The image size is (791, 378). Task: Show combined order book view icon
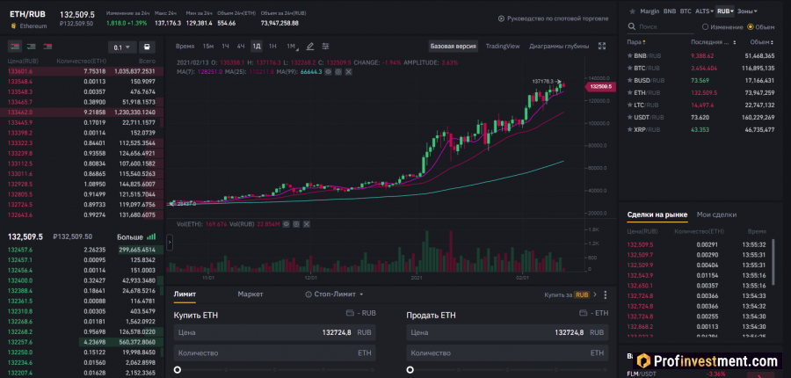(15, 47)
